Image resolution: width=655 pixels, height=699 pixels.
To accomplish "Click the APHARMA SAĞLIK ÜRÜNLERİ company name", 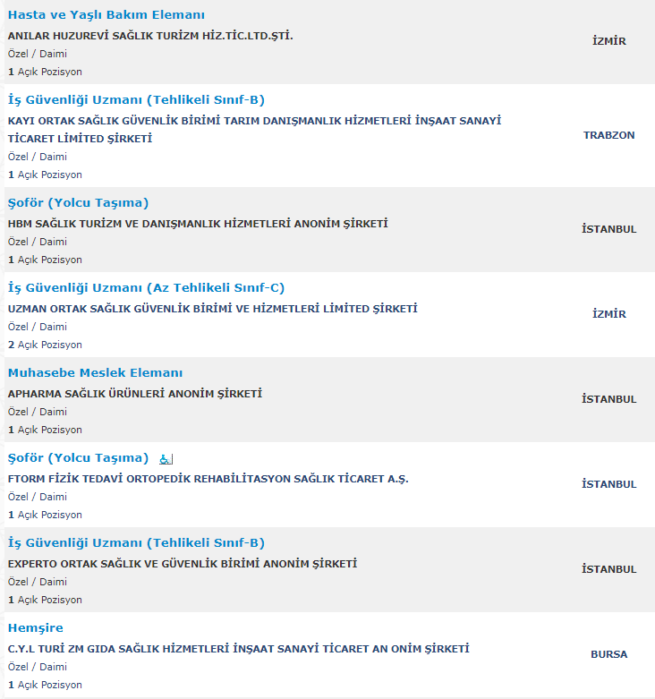I will (135, 394).
